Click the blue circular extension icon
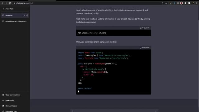199x112 pixels. tap(174, 3)
